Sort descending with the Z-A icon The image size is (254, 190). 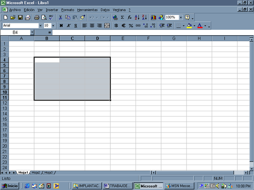coord(144,17)
